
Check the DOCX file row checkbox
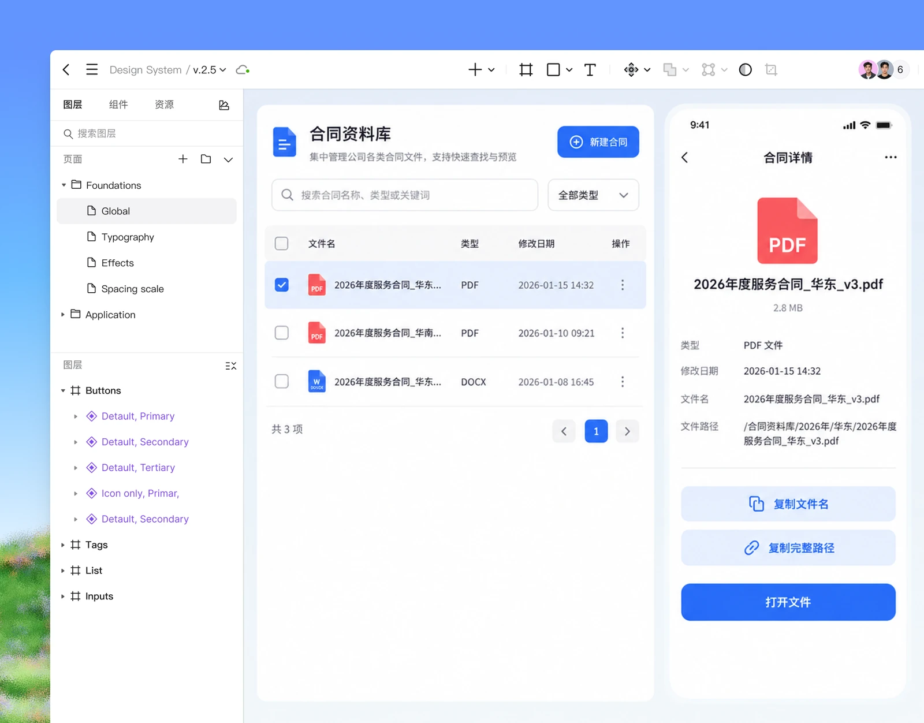click(x=282, y=381)
